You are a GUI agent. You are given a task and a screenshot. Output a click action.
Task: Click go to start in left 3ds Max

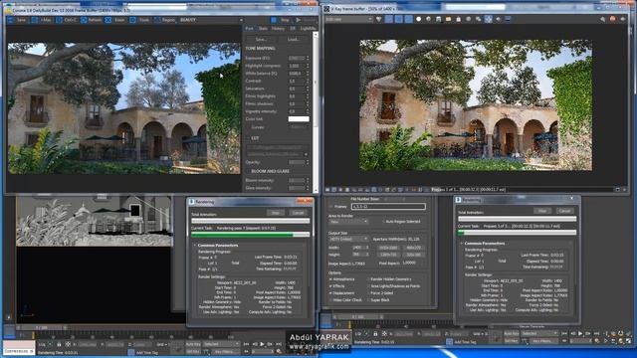pos(246,344)
